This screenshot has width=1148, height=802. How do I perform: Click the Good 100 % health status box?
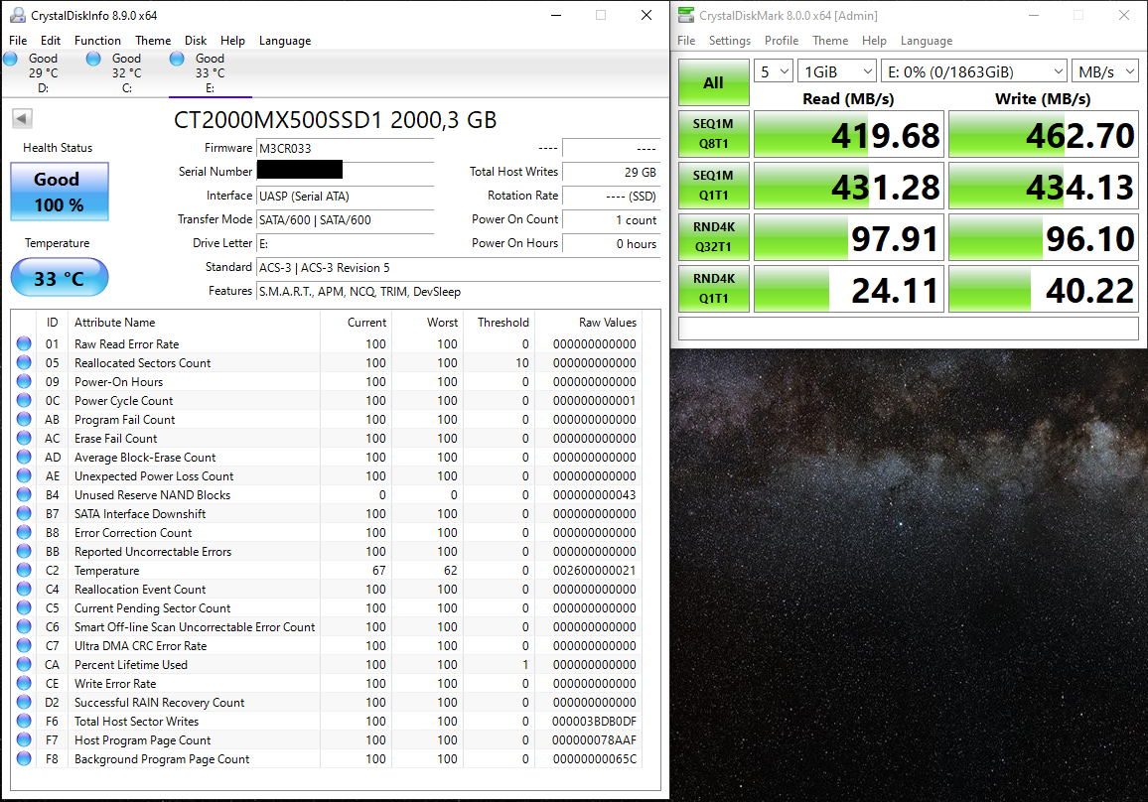click(60, 192)
